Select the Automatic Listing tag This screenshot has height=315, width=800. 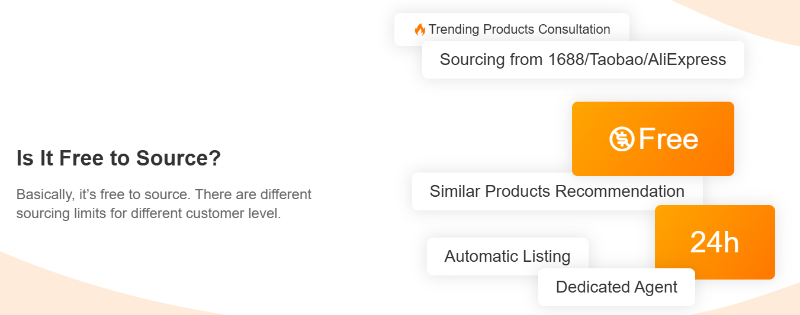click(x=507, y=256)
